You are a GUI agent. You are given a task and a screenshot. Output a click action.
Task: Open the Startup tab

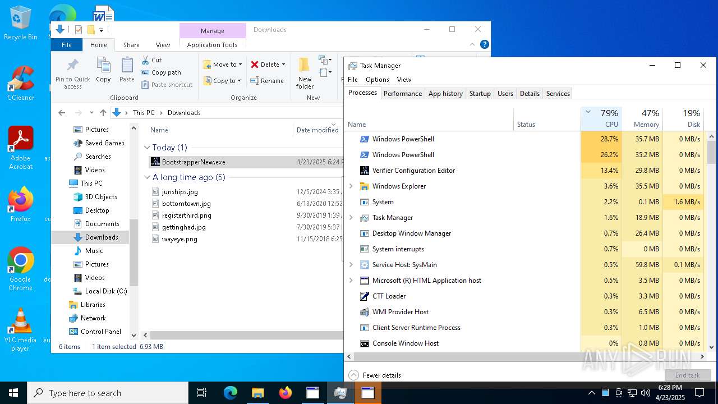pyautogui.click(x=480, y=94)
